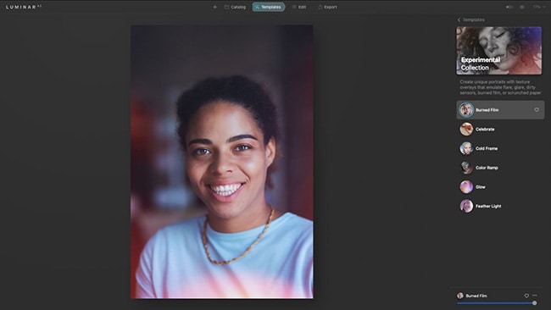
Task: Toggle the before/after compare view icon
Action: pos(509,7)
